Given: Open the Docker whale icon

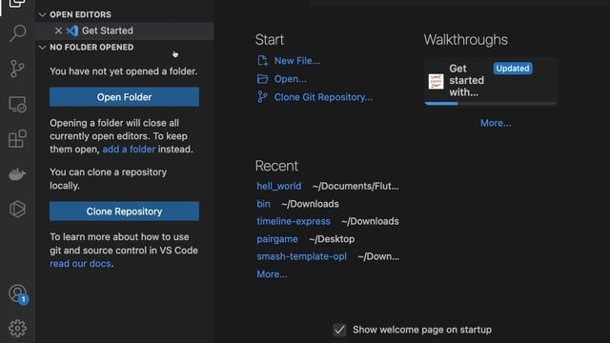Looking at the screenshot, I should [17, 173].
